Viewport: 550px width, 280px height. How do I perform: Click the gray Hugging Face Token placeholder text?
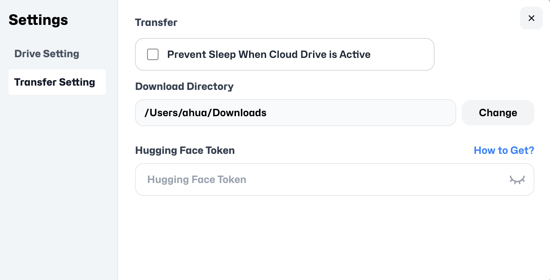pyautogui.click(x=196, y=179)
